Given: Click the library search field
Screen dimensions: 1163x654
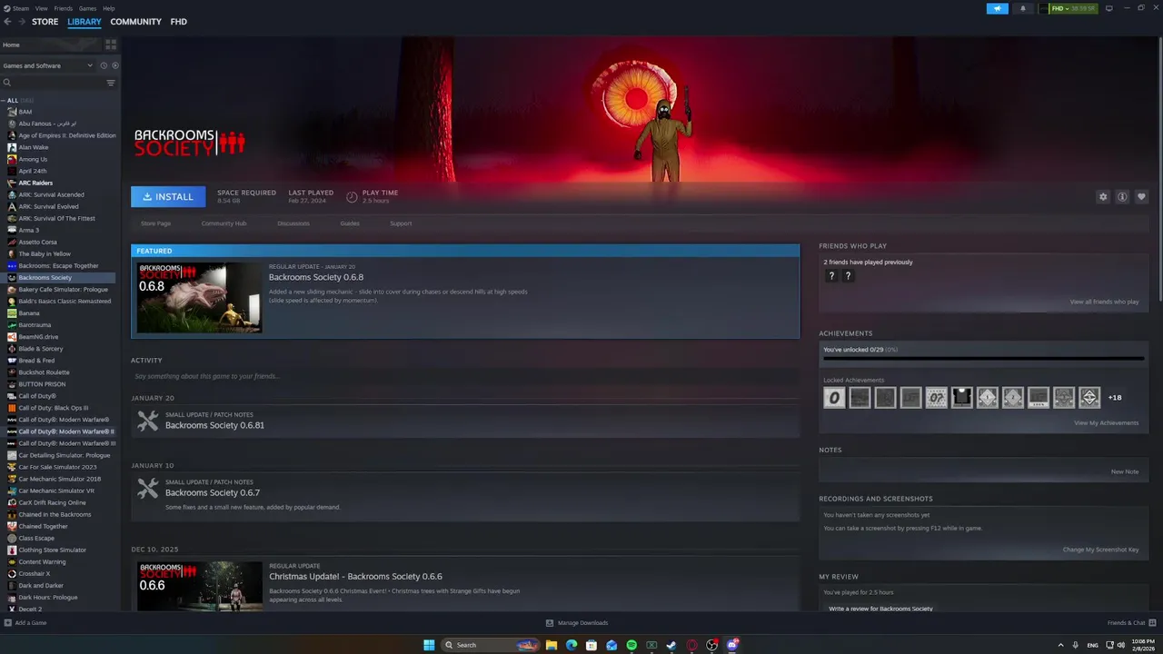Looking at the screenshot, I should tap(53, 83).
